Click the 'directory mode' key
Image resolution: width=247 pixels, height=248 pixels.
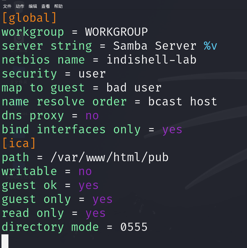point(50,227)
